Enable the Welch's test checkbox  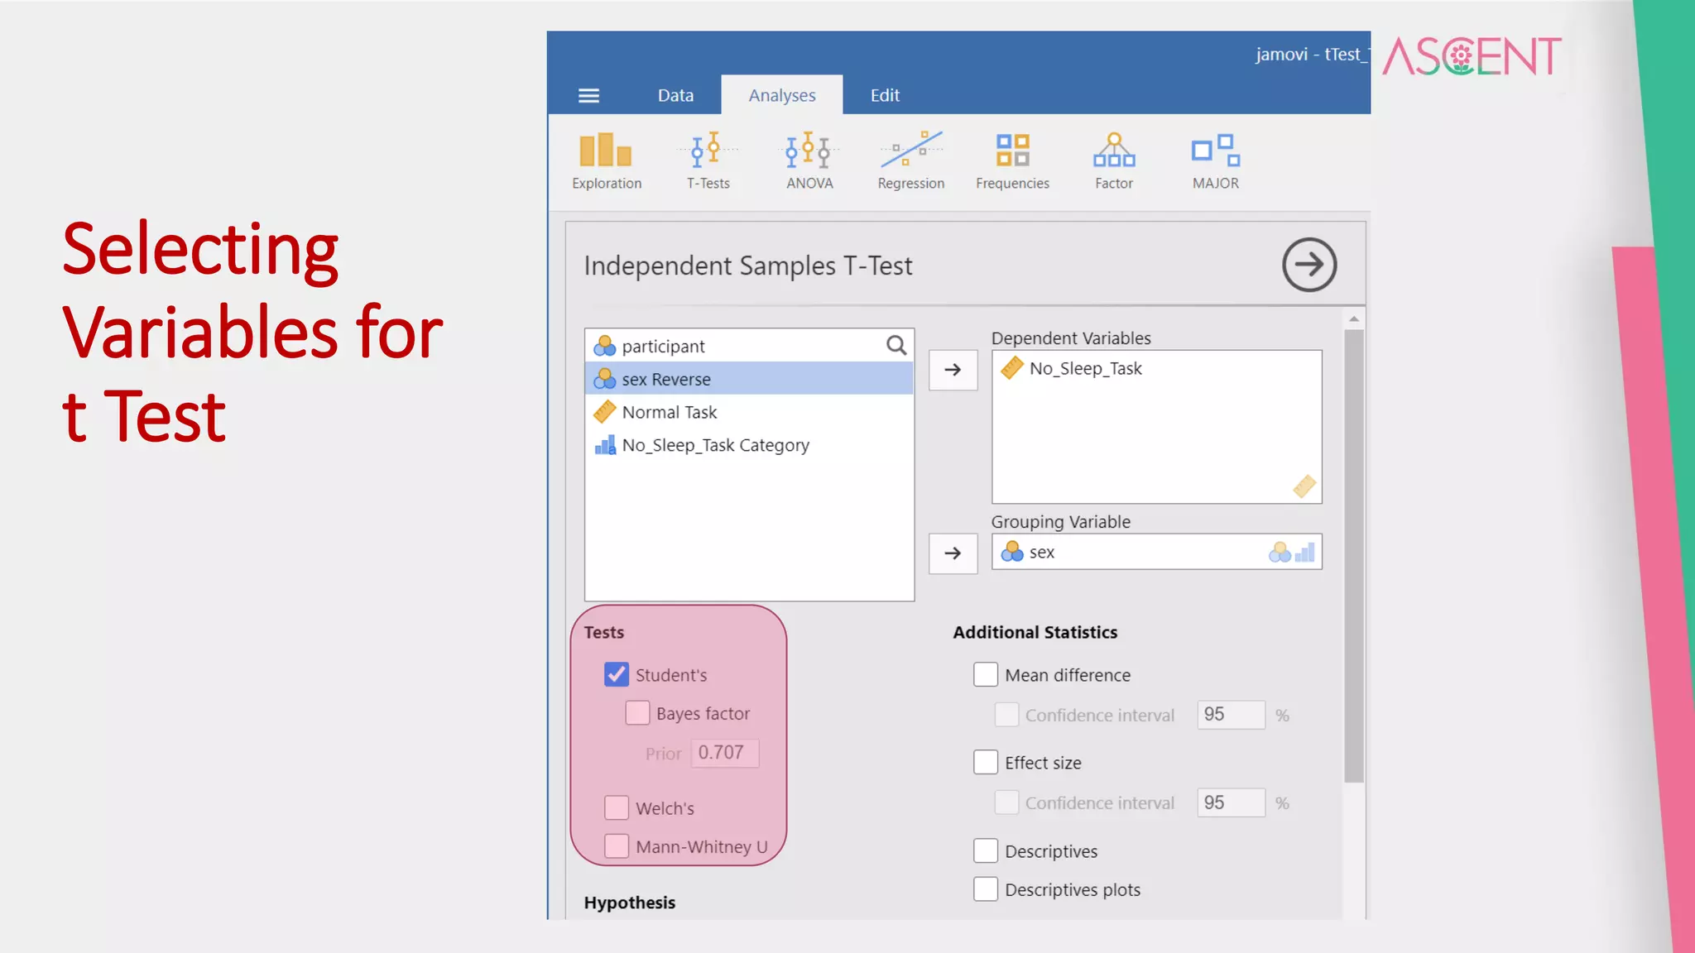(x=617, y=807)
